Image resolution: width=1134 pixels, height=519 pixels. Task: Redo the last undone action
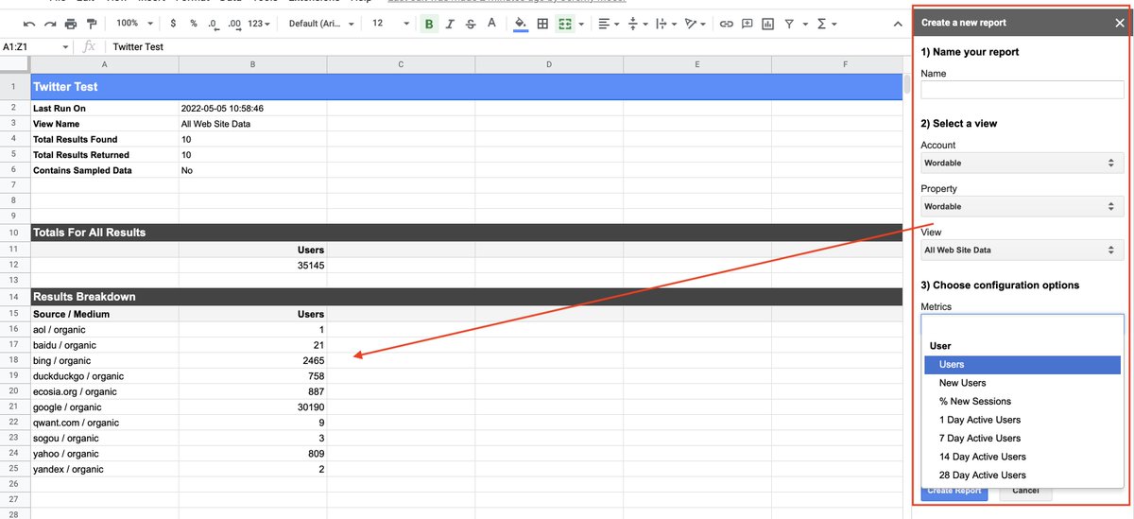(49, 23)
